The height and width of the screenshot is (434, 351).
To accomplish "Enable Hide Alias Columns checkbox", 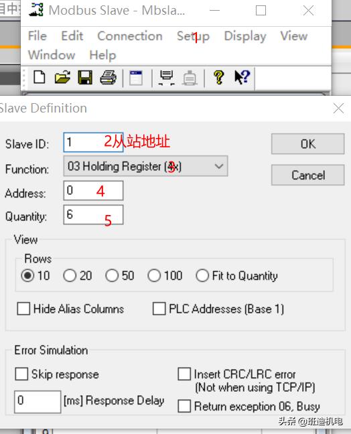I will coord(23,309).
